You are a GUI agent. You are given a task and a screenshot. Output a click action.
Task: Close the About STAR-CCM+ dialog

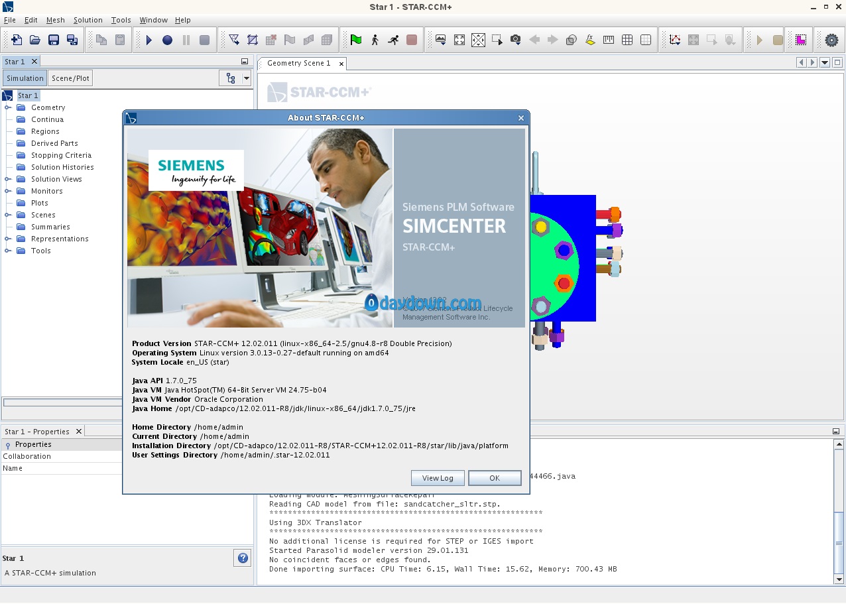coord(521,118)
